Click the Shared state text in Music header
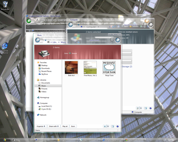The image size is (178, 142). tap(74, 53)
